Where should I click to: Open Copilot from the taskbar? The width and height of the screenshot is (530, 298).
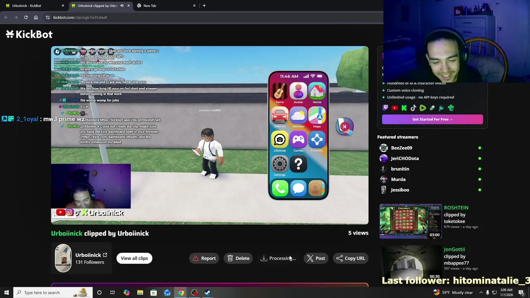coord(126,293)
